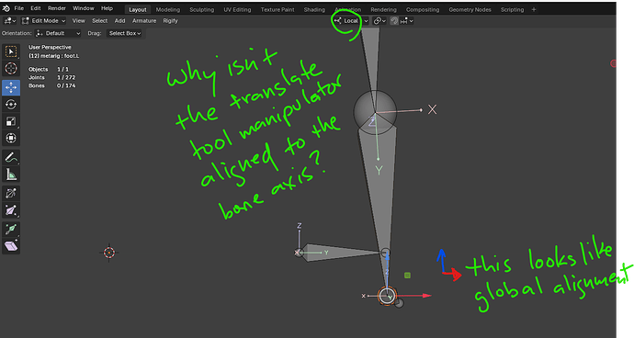Open the editor type selector

(10, 21)
